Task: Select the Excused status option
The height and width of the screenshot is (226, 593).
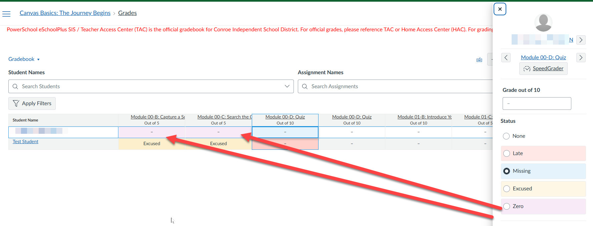Action: pos(507,189)
